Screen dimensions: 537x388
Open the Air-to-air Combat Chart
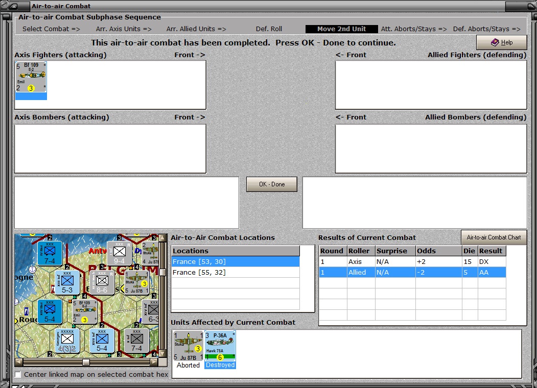point(494,237)
